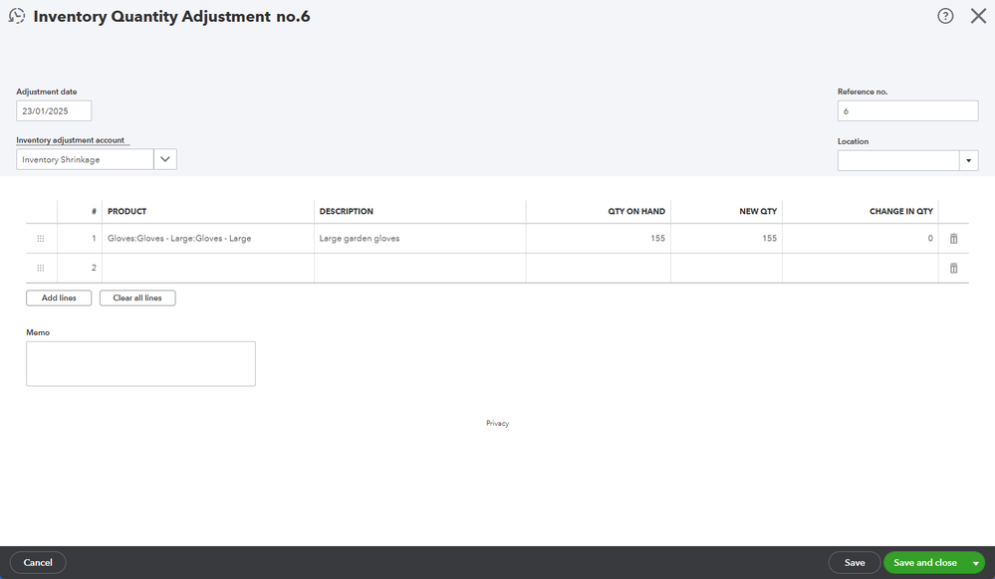995x579 pixels.
Task: Click empty product cell in line 2
Action: point(208,269)
